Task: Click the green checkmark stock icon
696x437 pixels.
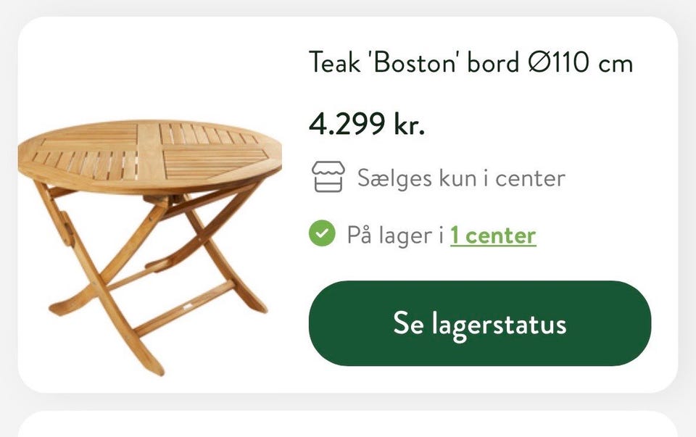Action: pos(322,233)
